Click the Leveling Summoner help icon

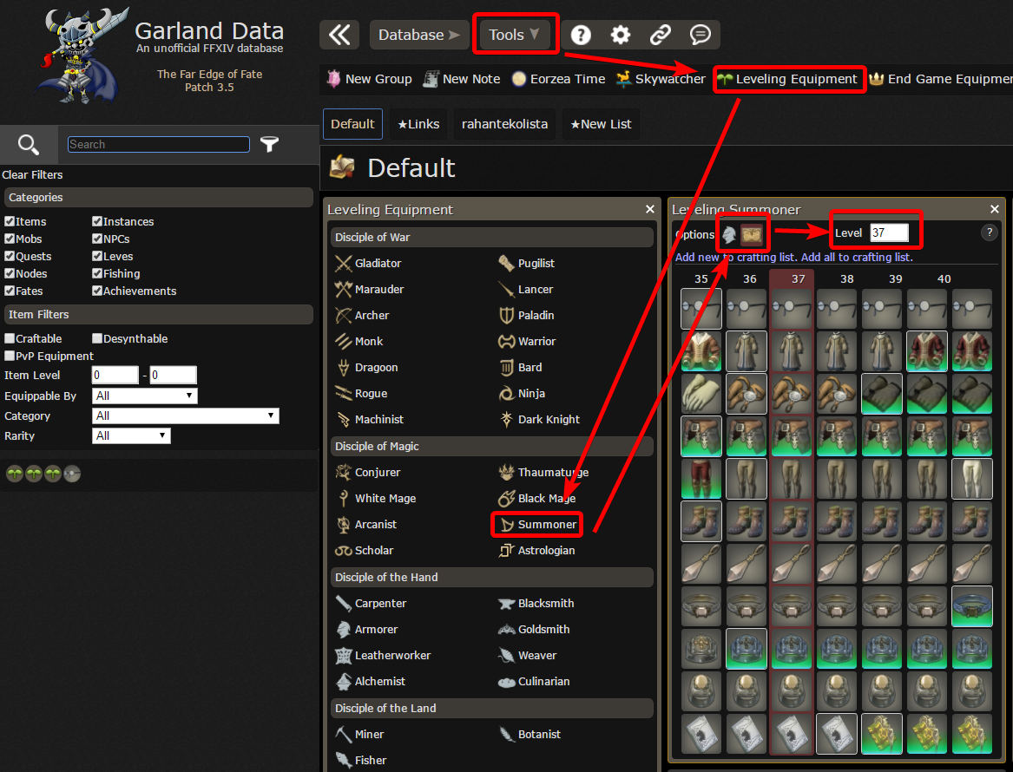989,232
